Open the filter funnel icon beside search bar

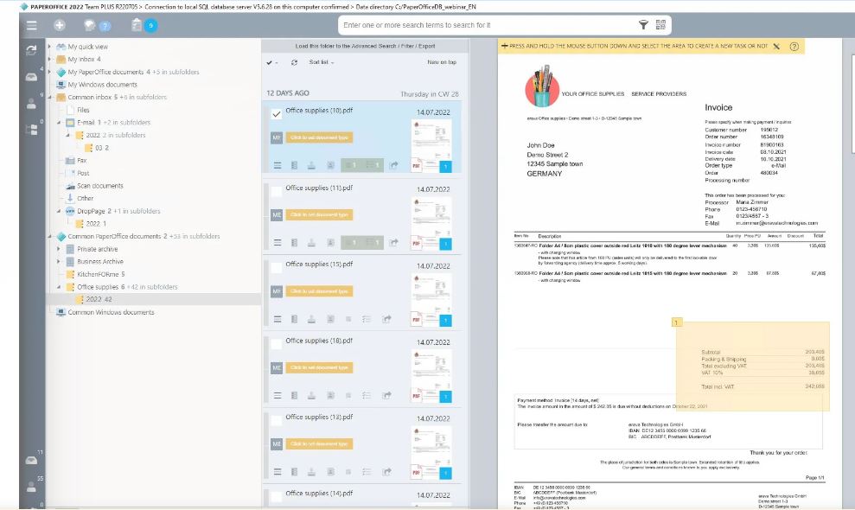click(x=643, y=25)
